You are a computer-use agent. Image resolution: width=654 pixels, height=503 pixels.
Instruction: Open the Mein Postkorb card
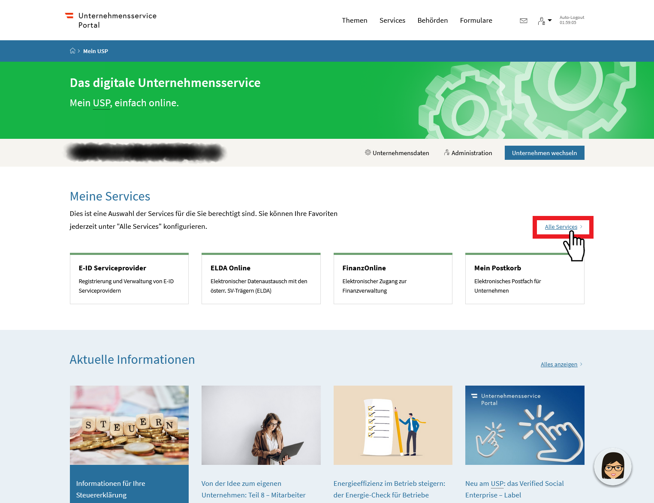[x=525, y=278]
